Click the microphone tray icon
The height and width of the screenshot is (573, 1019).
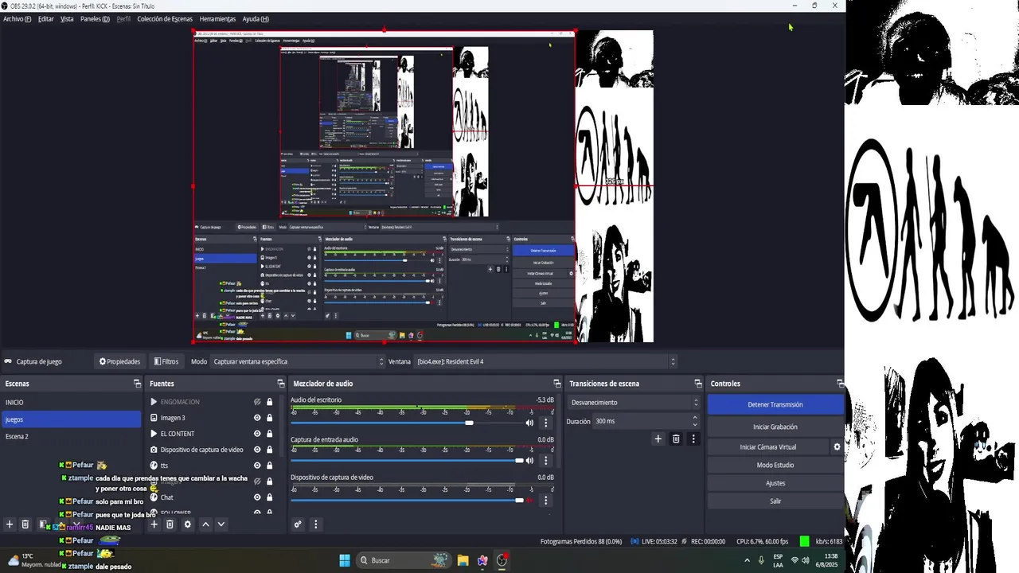pos(761,560)
